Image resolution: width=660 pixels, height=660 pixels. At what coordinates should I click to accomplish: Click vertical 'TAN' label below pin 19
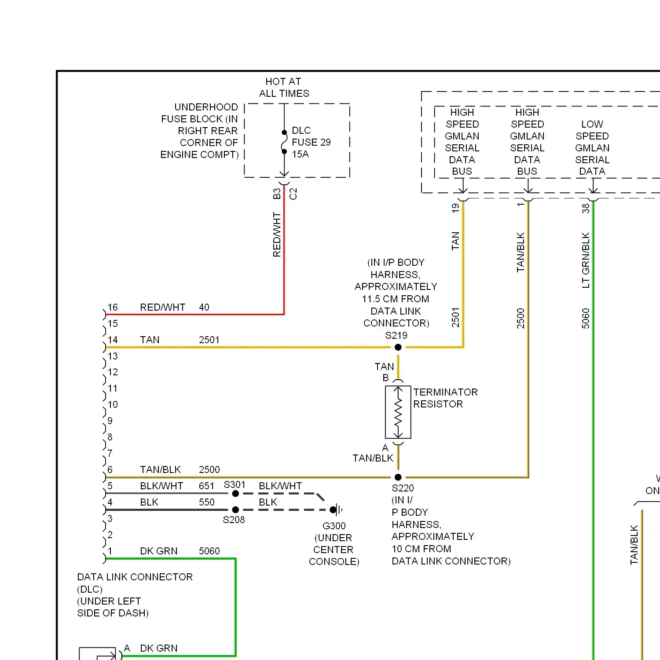pos(455,241)
